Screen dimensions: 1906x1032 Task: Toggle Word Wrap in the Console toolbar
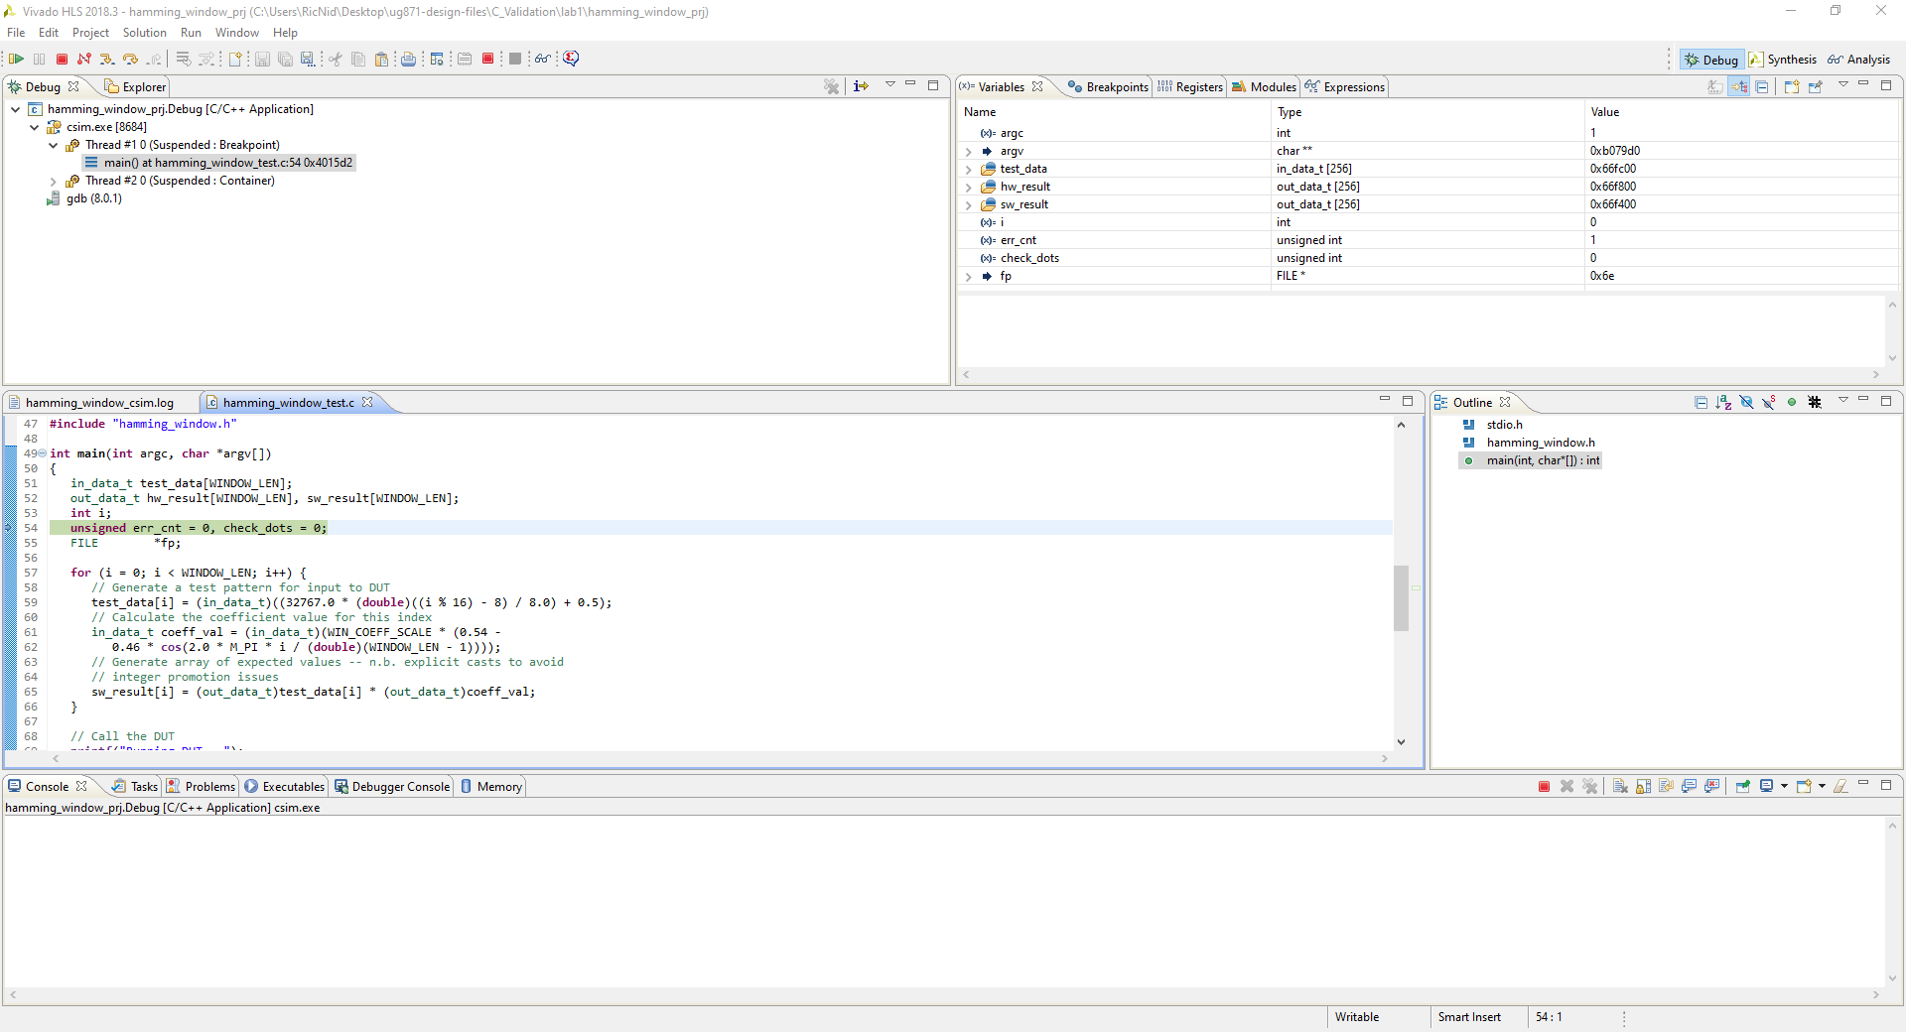1666,787
